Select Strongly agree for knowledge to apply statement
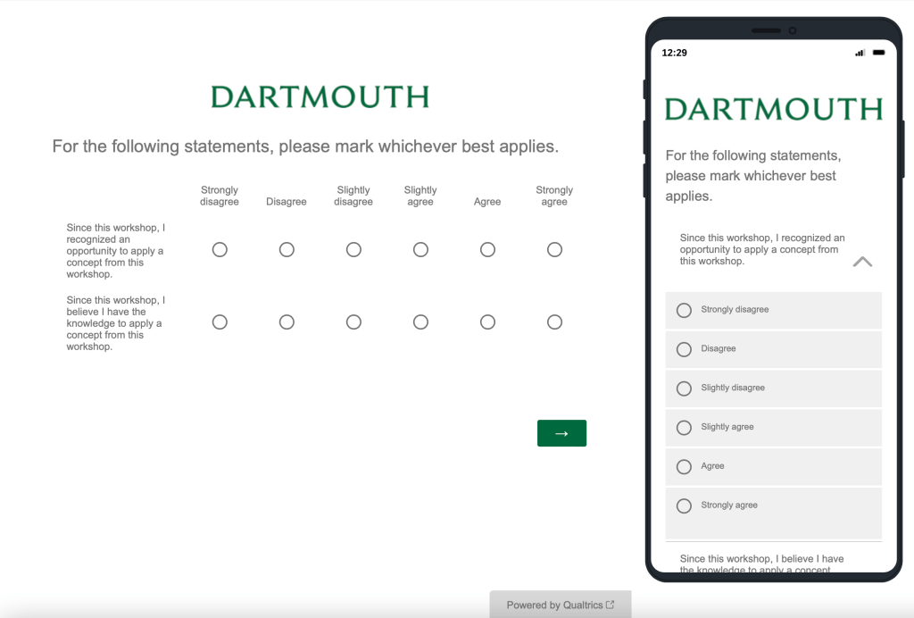914x618 pixels. pos(554,322)
